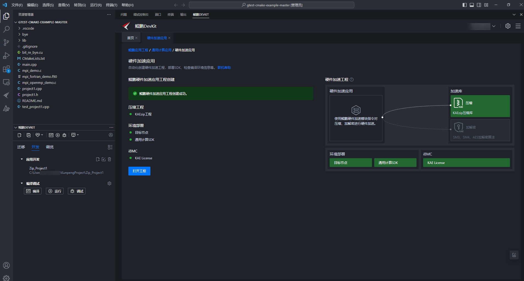Open DevKit settings gear in header
Viewport: 524px width, 281px height.
point(508,26)
